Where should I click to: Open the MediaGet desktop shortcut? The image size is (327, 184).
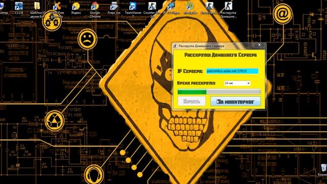190,8
